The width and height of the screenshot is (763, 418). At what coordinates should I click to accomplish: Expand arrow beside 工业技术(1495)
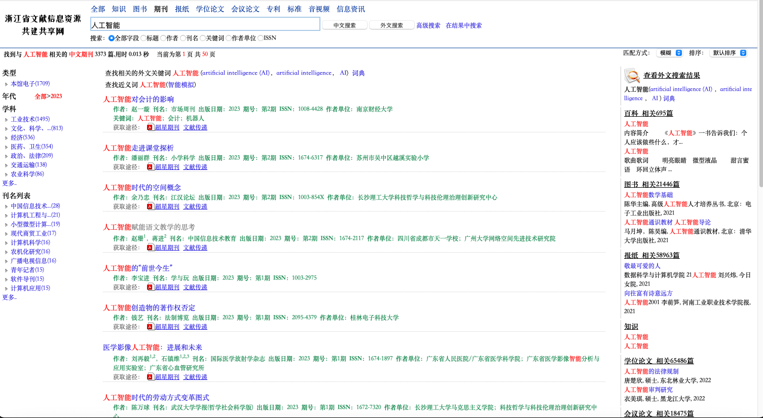6,120
